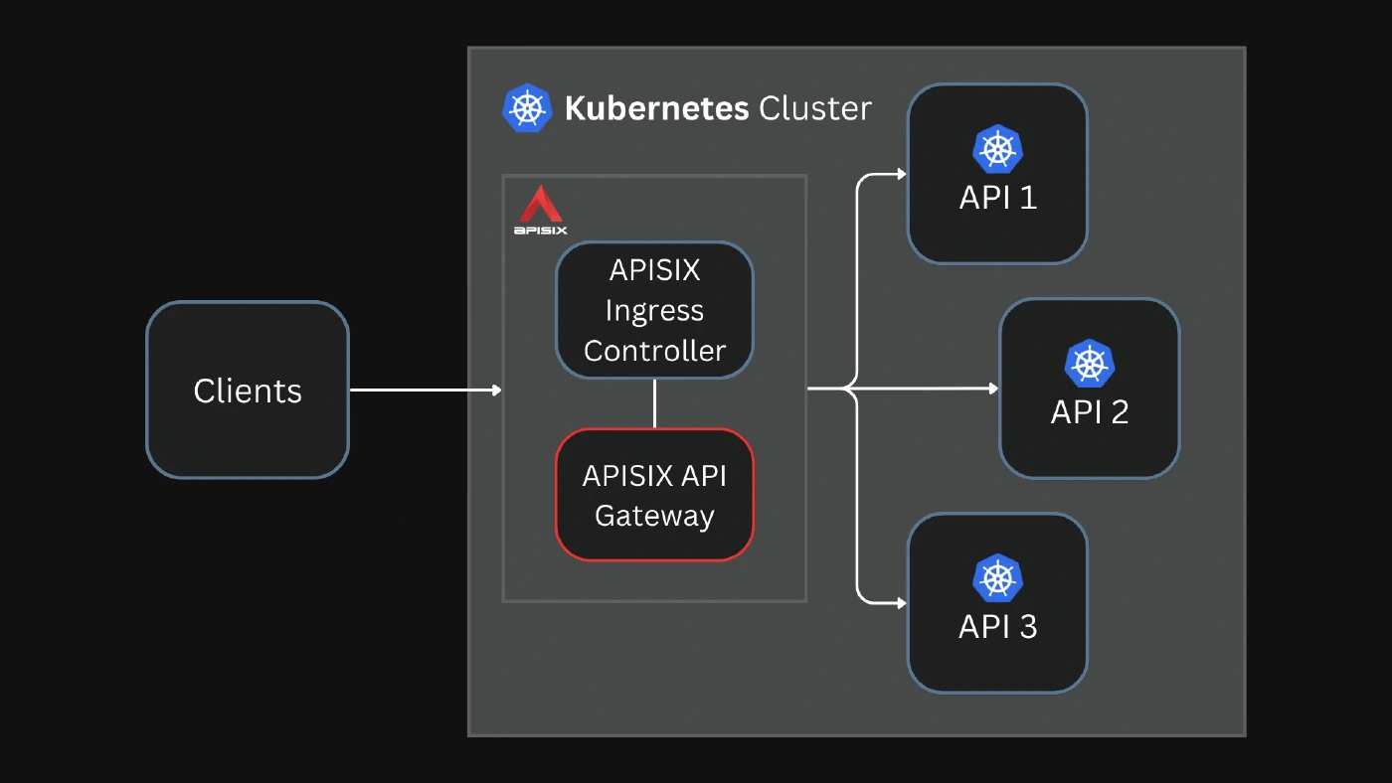Click the Kubernetes icon in the API 3 box
The image size is (1392, 783).
(997, 578)
